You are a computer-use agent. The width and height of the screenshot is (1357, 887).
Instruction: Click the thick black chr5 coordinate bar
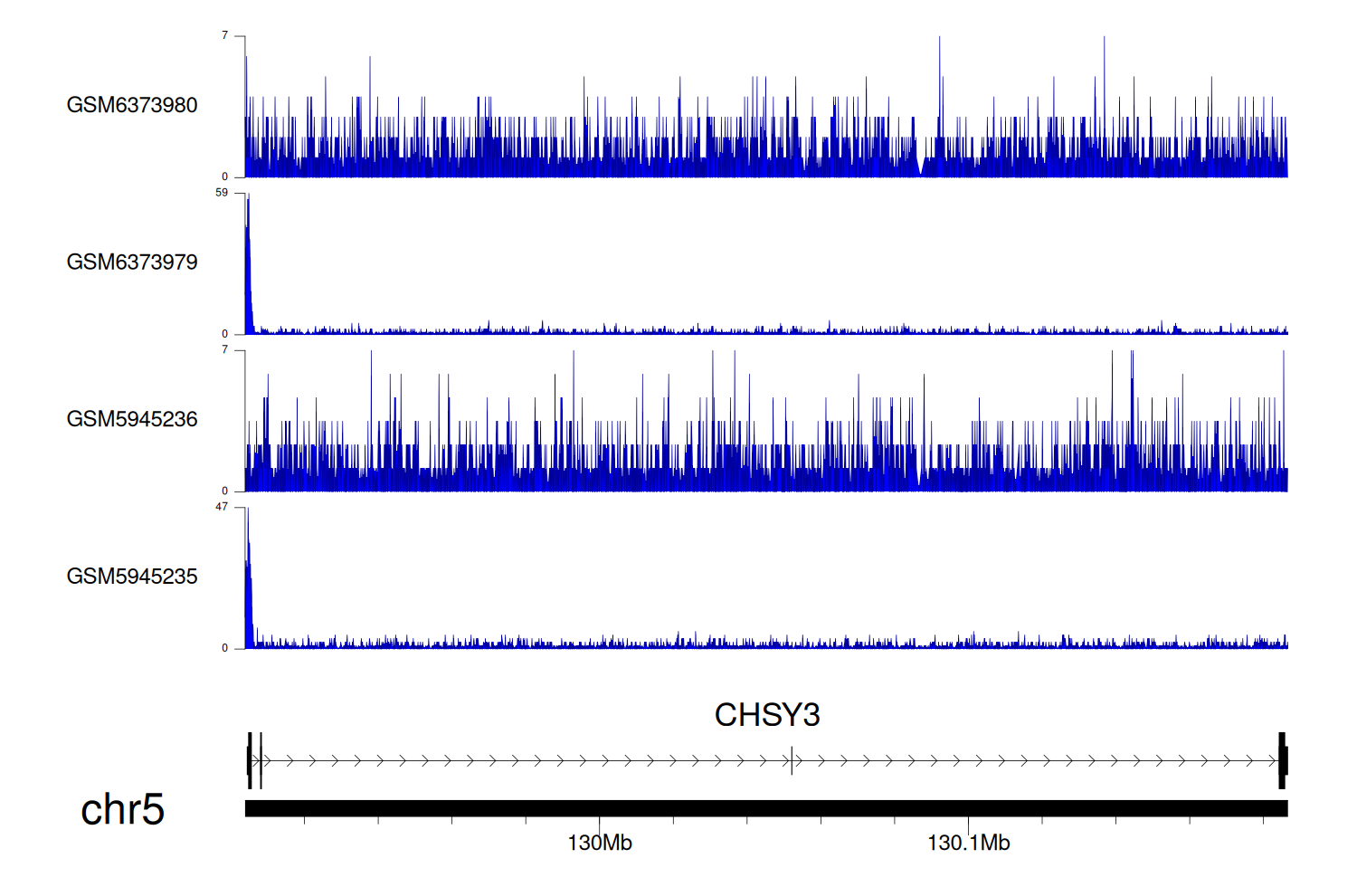[765, 808]
